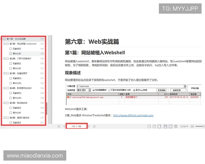This screenshot has width=205, height=164.
Task: Collapse the 第1篇：网站被植入Webshell outline node
Action: click(4, 44)
